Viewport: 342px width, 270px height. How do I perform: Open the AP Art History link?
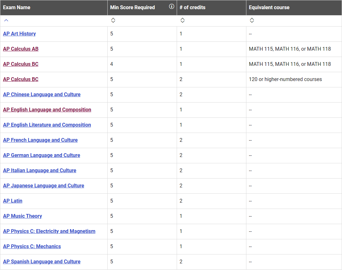[x=19, y=34]
